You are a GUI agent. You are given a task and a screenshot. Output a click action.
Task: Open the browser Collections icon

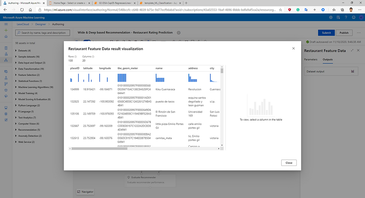[342, 10]
